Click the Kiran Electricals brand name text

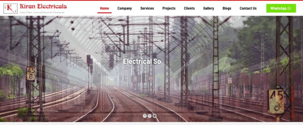(x=43, y=6)
